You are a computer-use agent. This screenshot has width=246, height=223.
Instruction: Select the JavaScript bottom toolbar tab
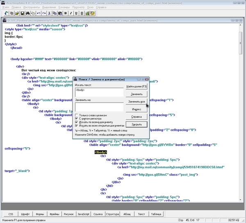pos(83,214)
